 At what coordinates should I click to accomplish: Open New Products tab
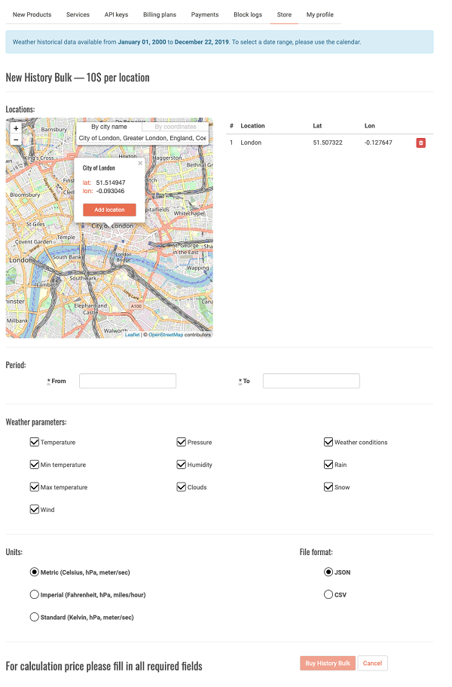pos(32,14)
